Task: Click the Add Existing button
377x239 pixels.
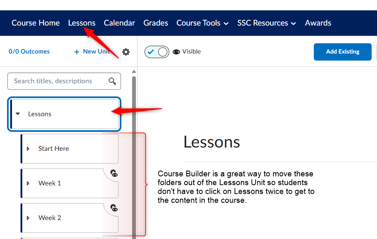Action: click(343, 52)
